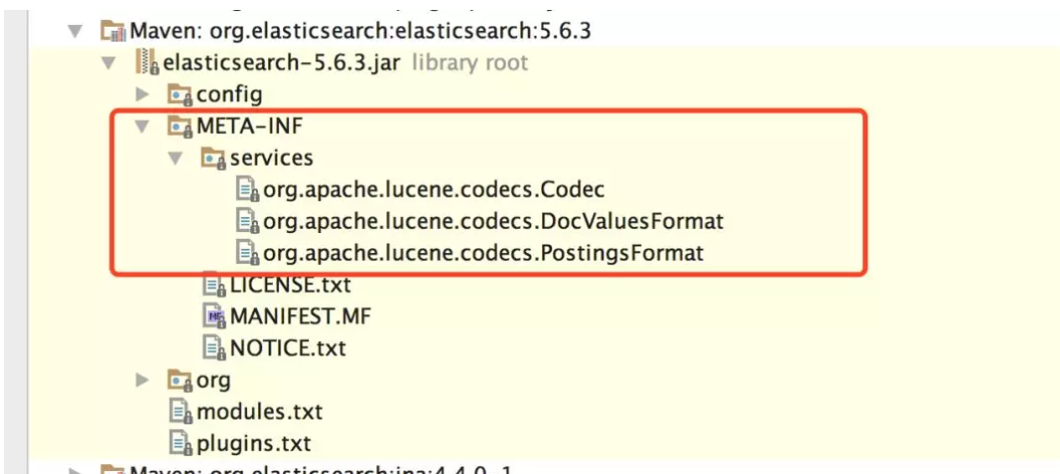Screen dimensions: 1060x474
Task: Select NOTICE.txt in the tree
Action: 275,348
